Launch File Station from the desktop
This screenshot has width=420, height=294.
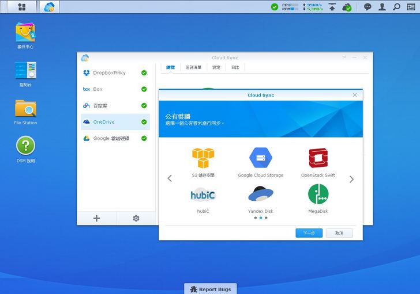point(25,109)
